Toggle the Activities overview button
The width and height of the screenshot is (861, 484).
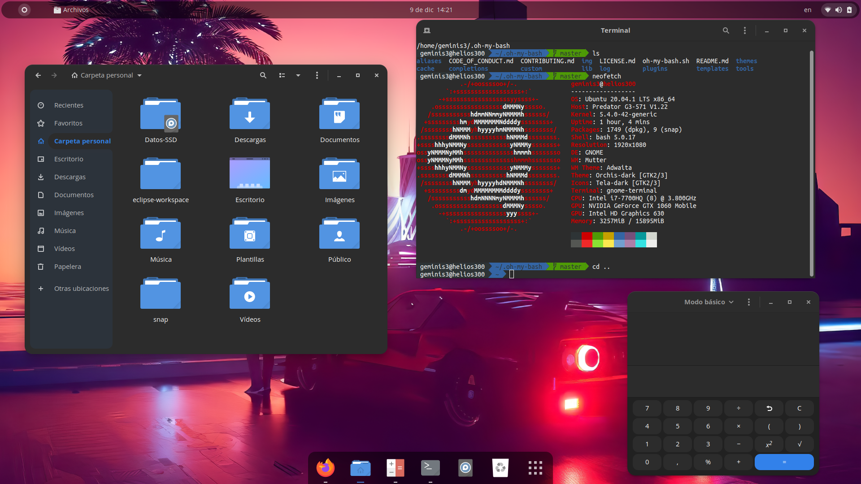click(x=24, y=10)
